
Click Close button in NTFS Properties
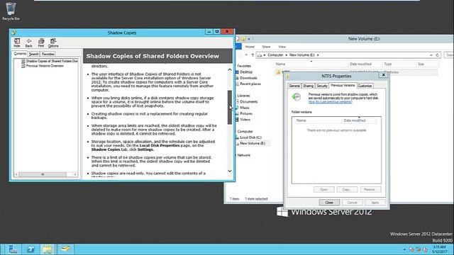coord(329,203)
